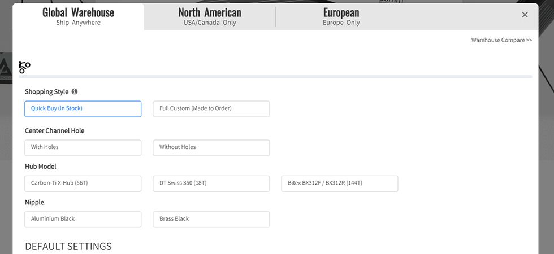Click the Hub Model label
Image resolution: width=554 pixels, height=254 pixels.
40,167
